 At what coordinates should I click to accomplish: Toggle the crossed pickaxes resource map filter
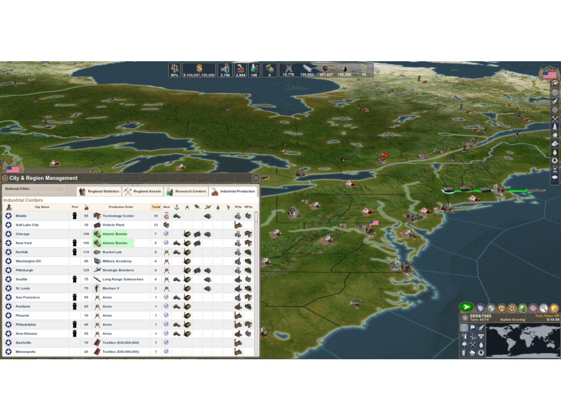[x=472, y=345]
